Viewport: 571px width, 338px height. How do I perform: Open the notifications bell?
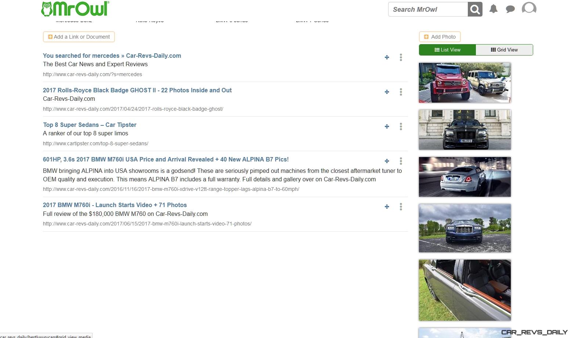point(494,9)
